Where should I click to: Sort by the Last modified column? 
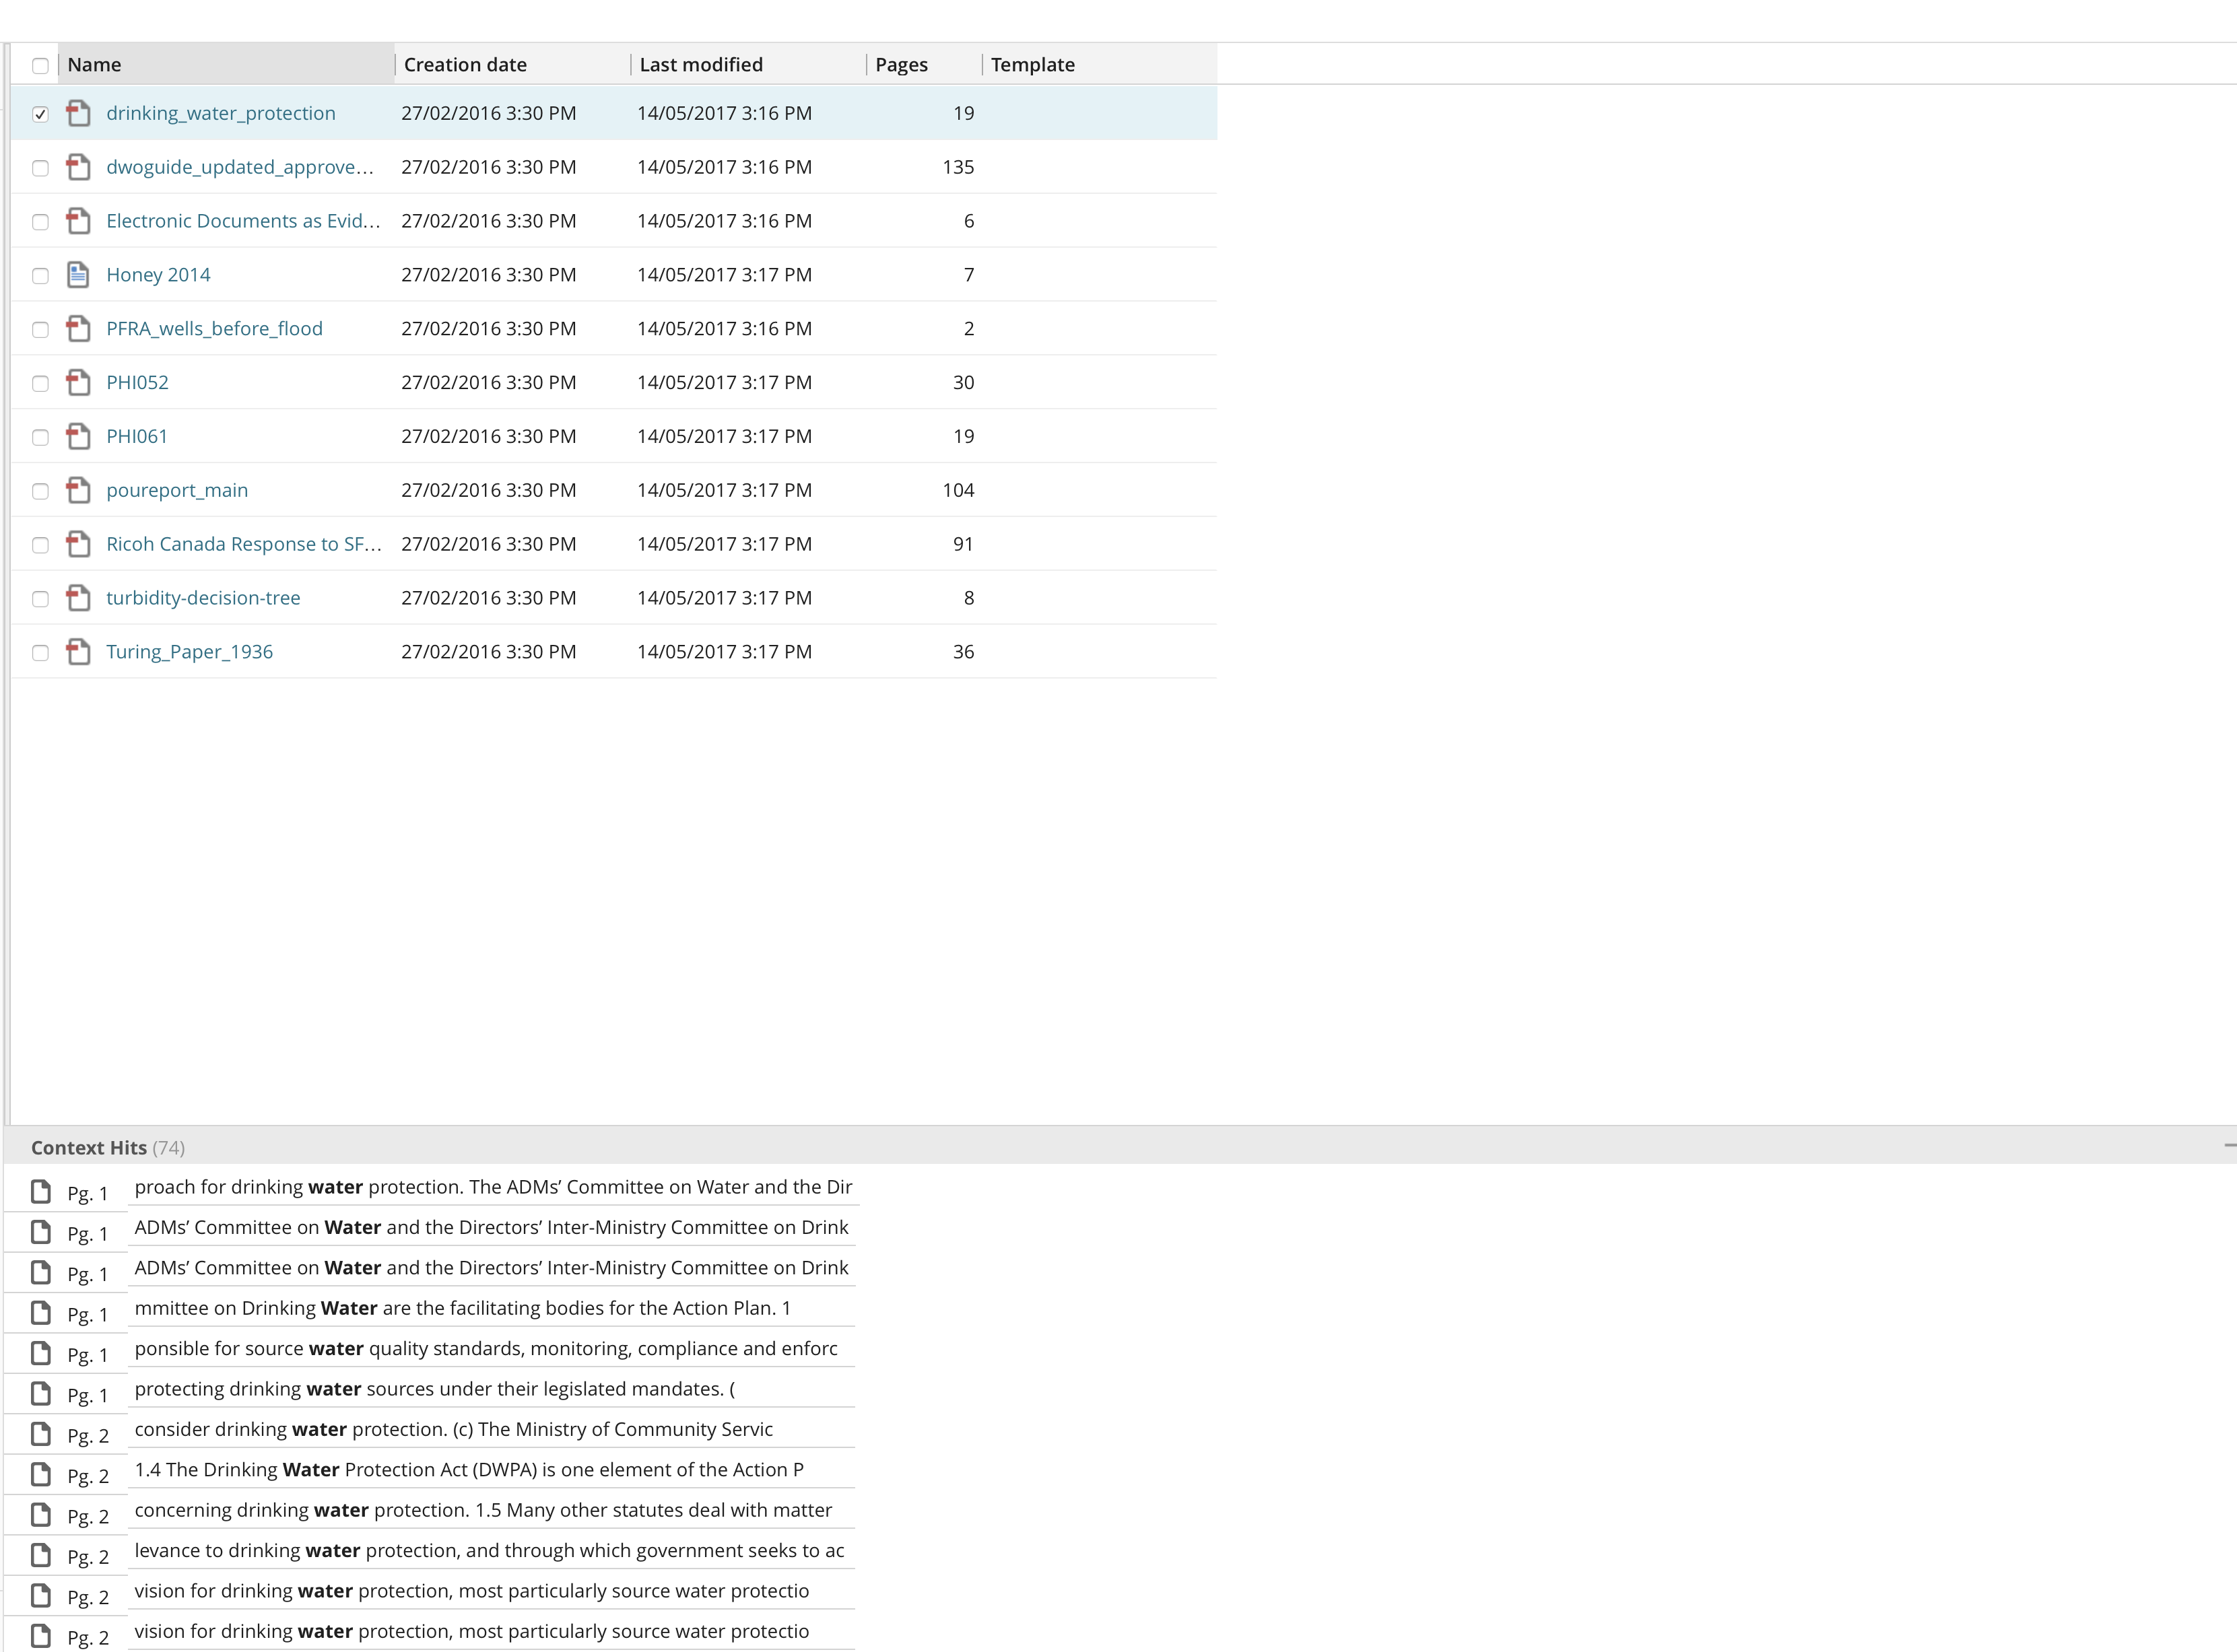pyautogui.click(x=700, y=65)
